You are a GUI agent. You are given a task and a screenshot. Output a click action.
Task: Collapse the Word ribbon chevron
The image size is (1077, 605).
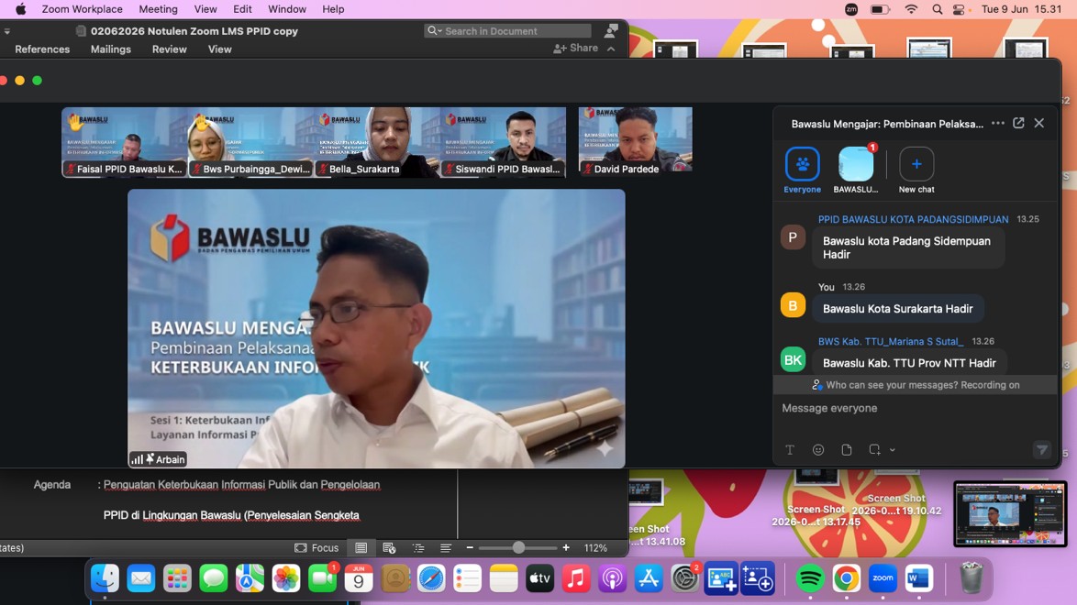click(611, 48)
